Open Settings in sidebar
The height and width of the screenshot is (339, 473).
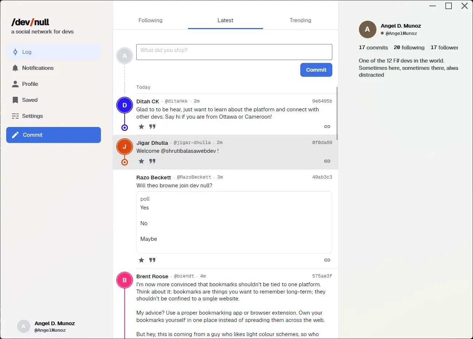(x=54, y=116)
